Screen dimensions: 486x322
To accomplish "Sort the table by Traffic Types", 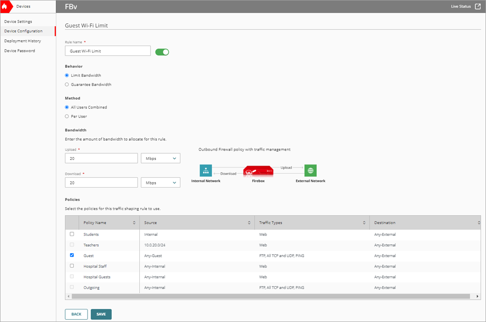I will (364, 222).
